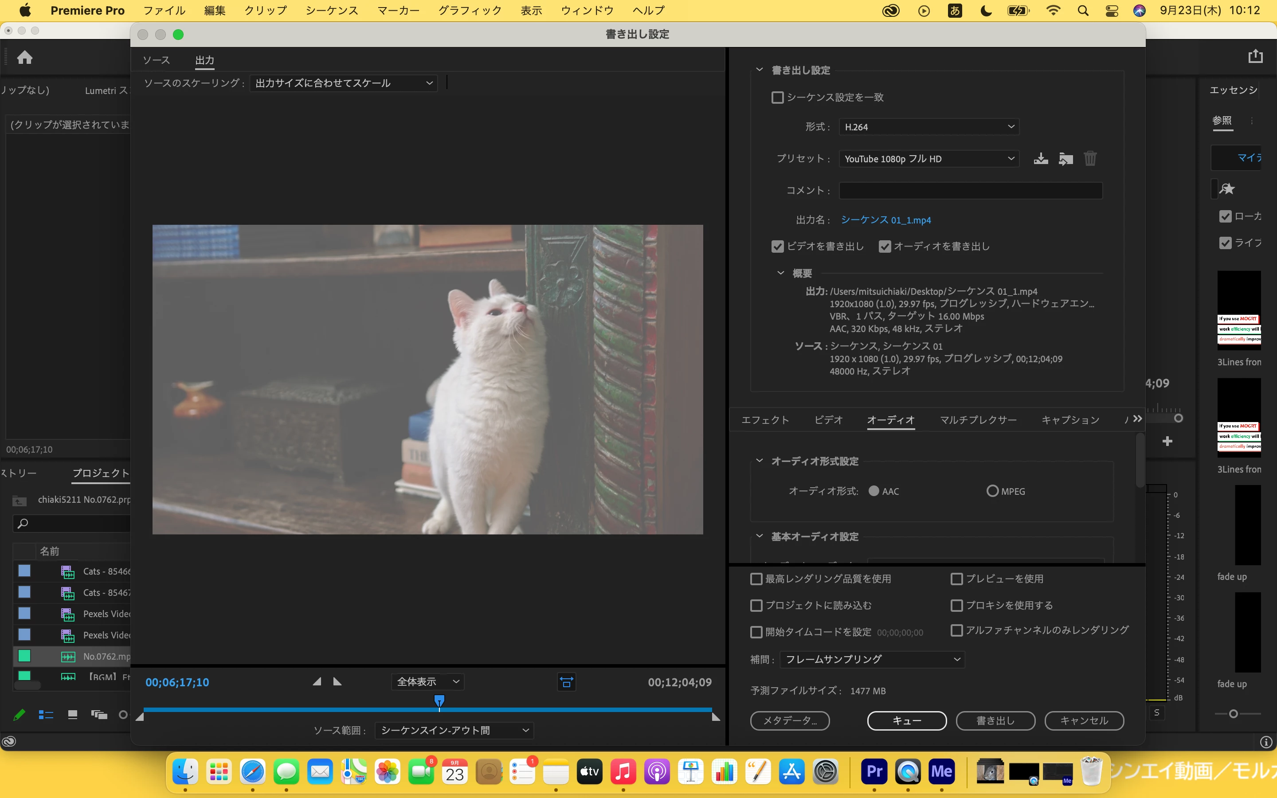Image resolution: width=1277 pixels, height=798 pixels.
Task: Open the source range dropdown
Action: click(454, 730)
